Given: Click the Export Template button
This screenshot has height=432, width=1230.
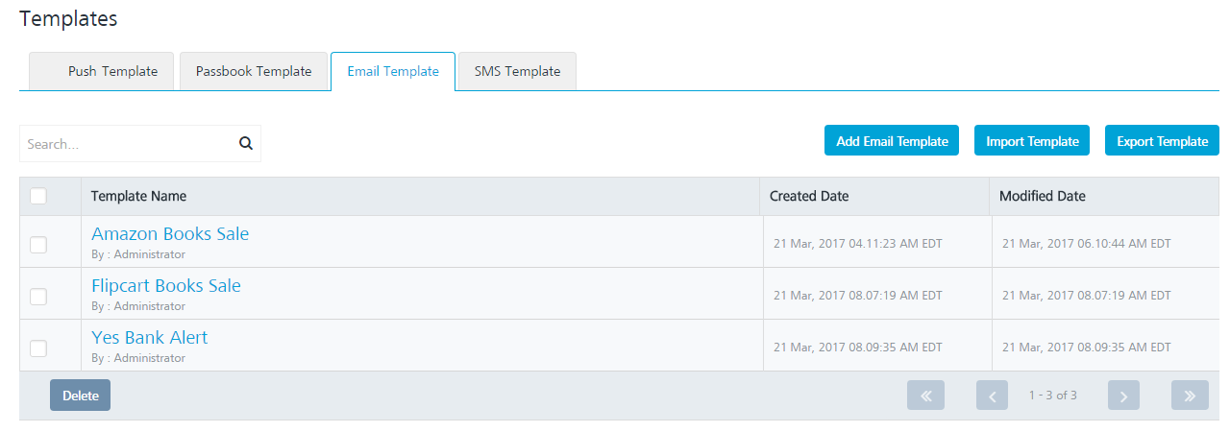Looking at the screenshot, I should coord(1162,141).
